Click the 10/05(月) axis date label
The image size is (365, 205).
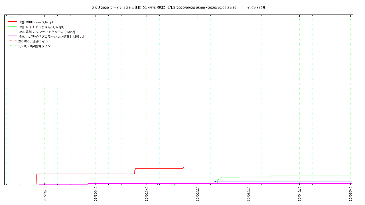click(350, 194)
